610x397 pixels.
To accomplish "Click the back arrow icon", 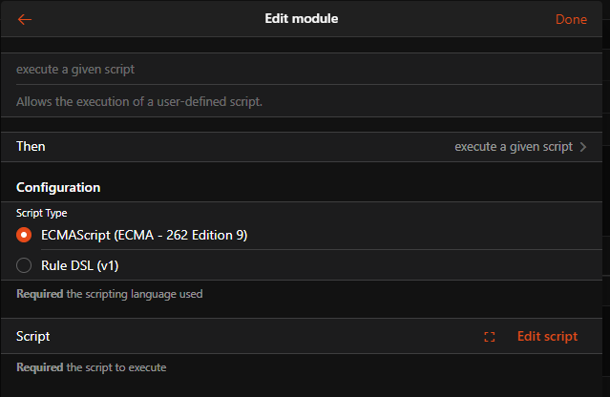I will (x=25, y=19).
